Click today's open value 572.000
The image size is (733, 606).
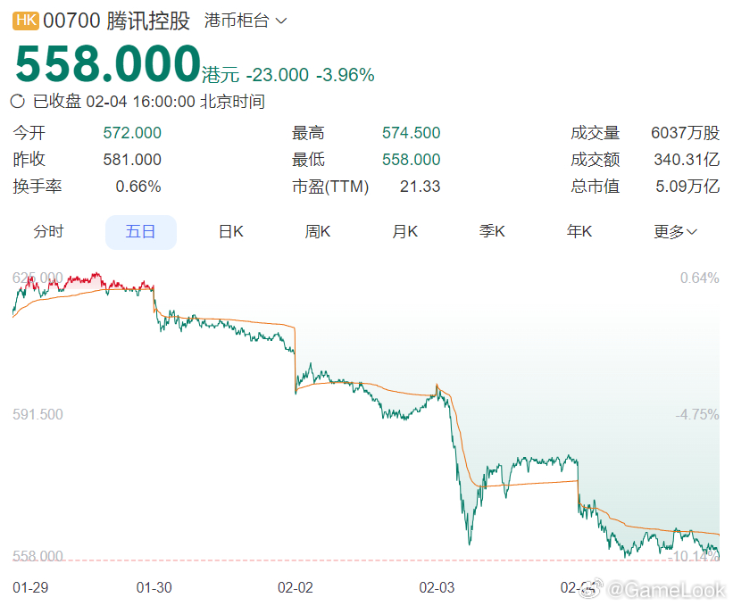point(132,133)
